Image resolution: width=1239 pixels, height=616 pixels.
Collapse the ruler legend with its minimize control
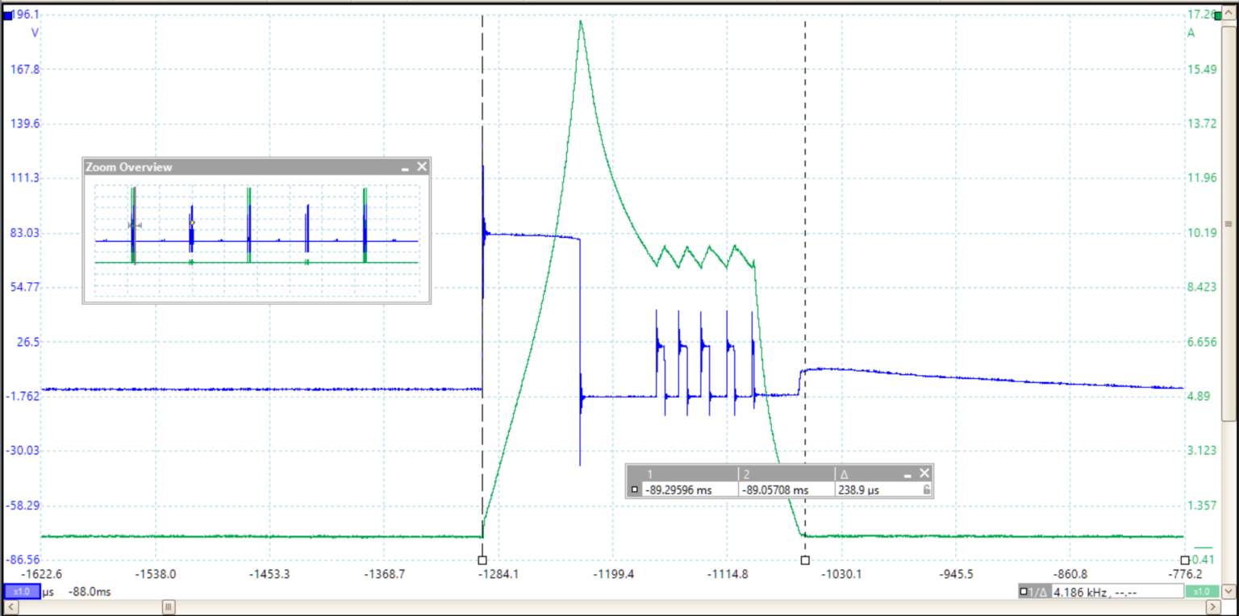coord(909,473)
